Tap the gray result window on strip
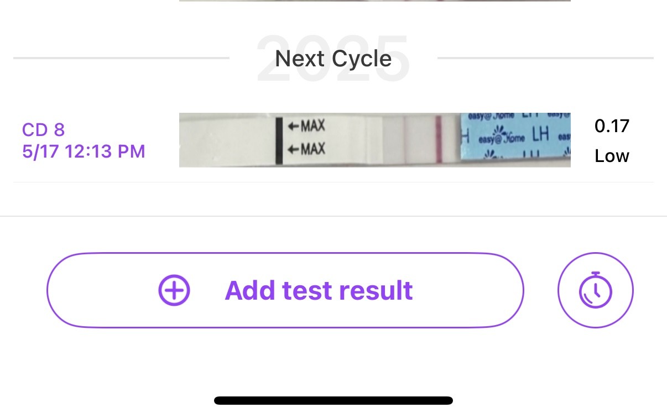667x418 pixels. (394, 140)
